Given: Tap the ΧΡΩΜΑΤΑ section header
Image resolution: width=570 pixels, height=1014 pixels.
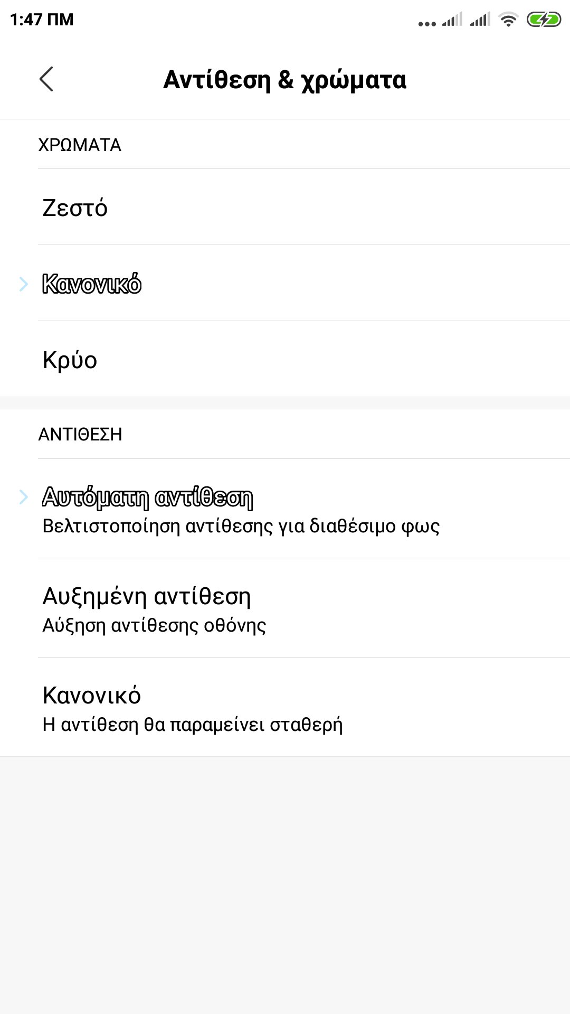Looking at the screenshot, I should pyautogui.click(x=80, y=145).
